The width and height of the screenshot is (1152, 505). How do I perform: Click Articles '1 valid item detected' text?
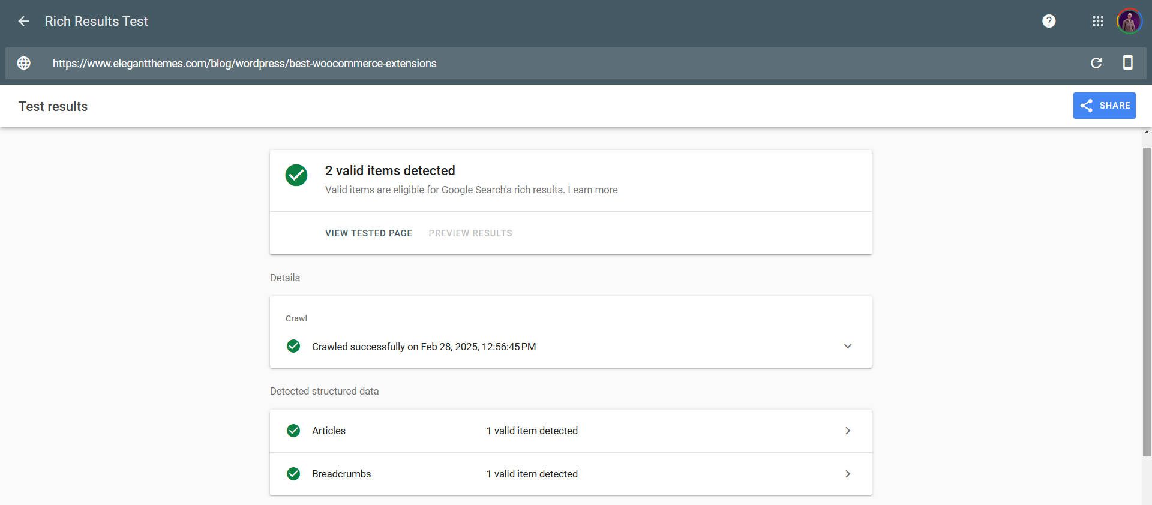click(x=532, y=431)
